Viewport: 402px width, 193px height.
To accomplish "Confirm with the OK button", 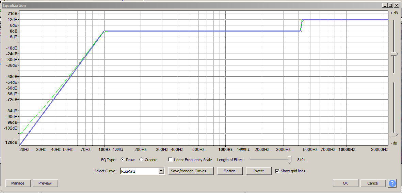I will (345, 183).
